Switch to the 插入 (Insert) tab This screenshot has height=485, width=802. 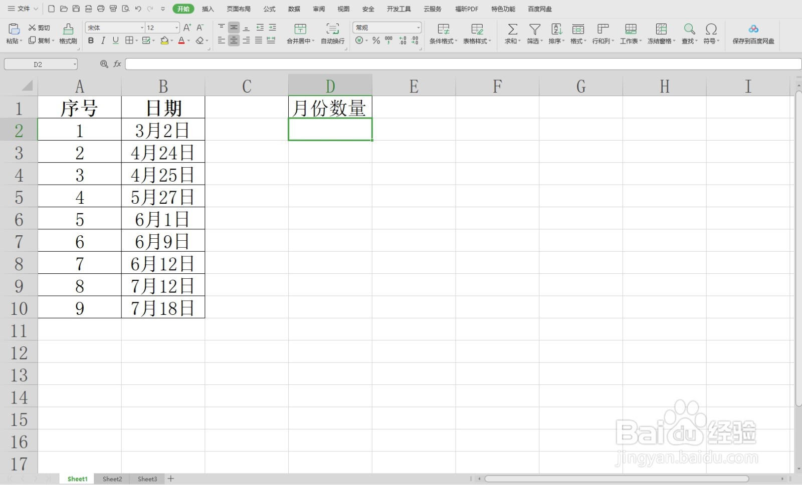coord(208,9)
